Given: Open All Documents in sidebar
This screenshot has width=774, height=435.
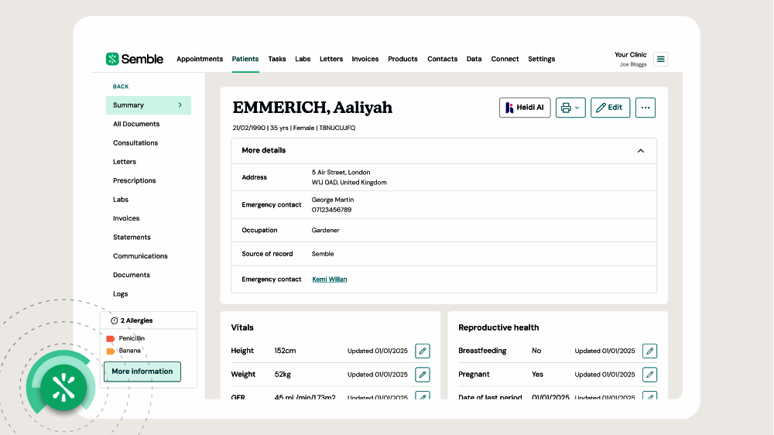Looking at the screenshot, I should pyautogui.click(x=136, y=124).
